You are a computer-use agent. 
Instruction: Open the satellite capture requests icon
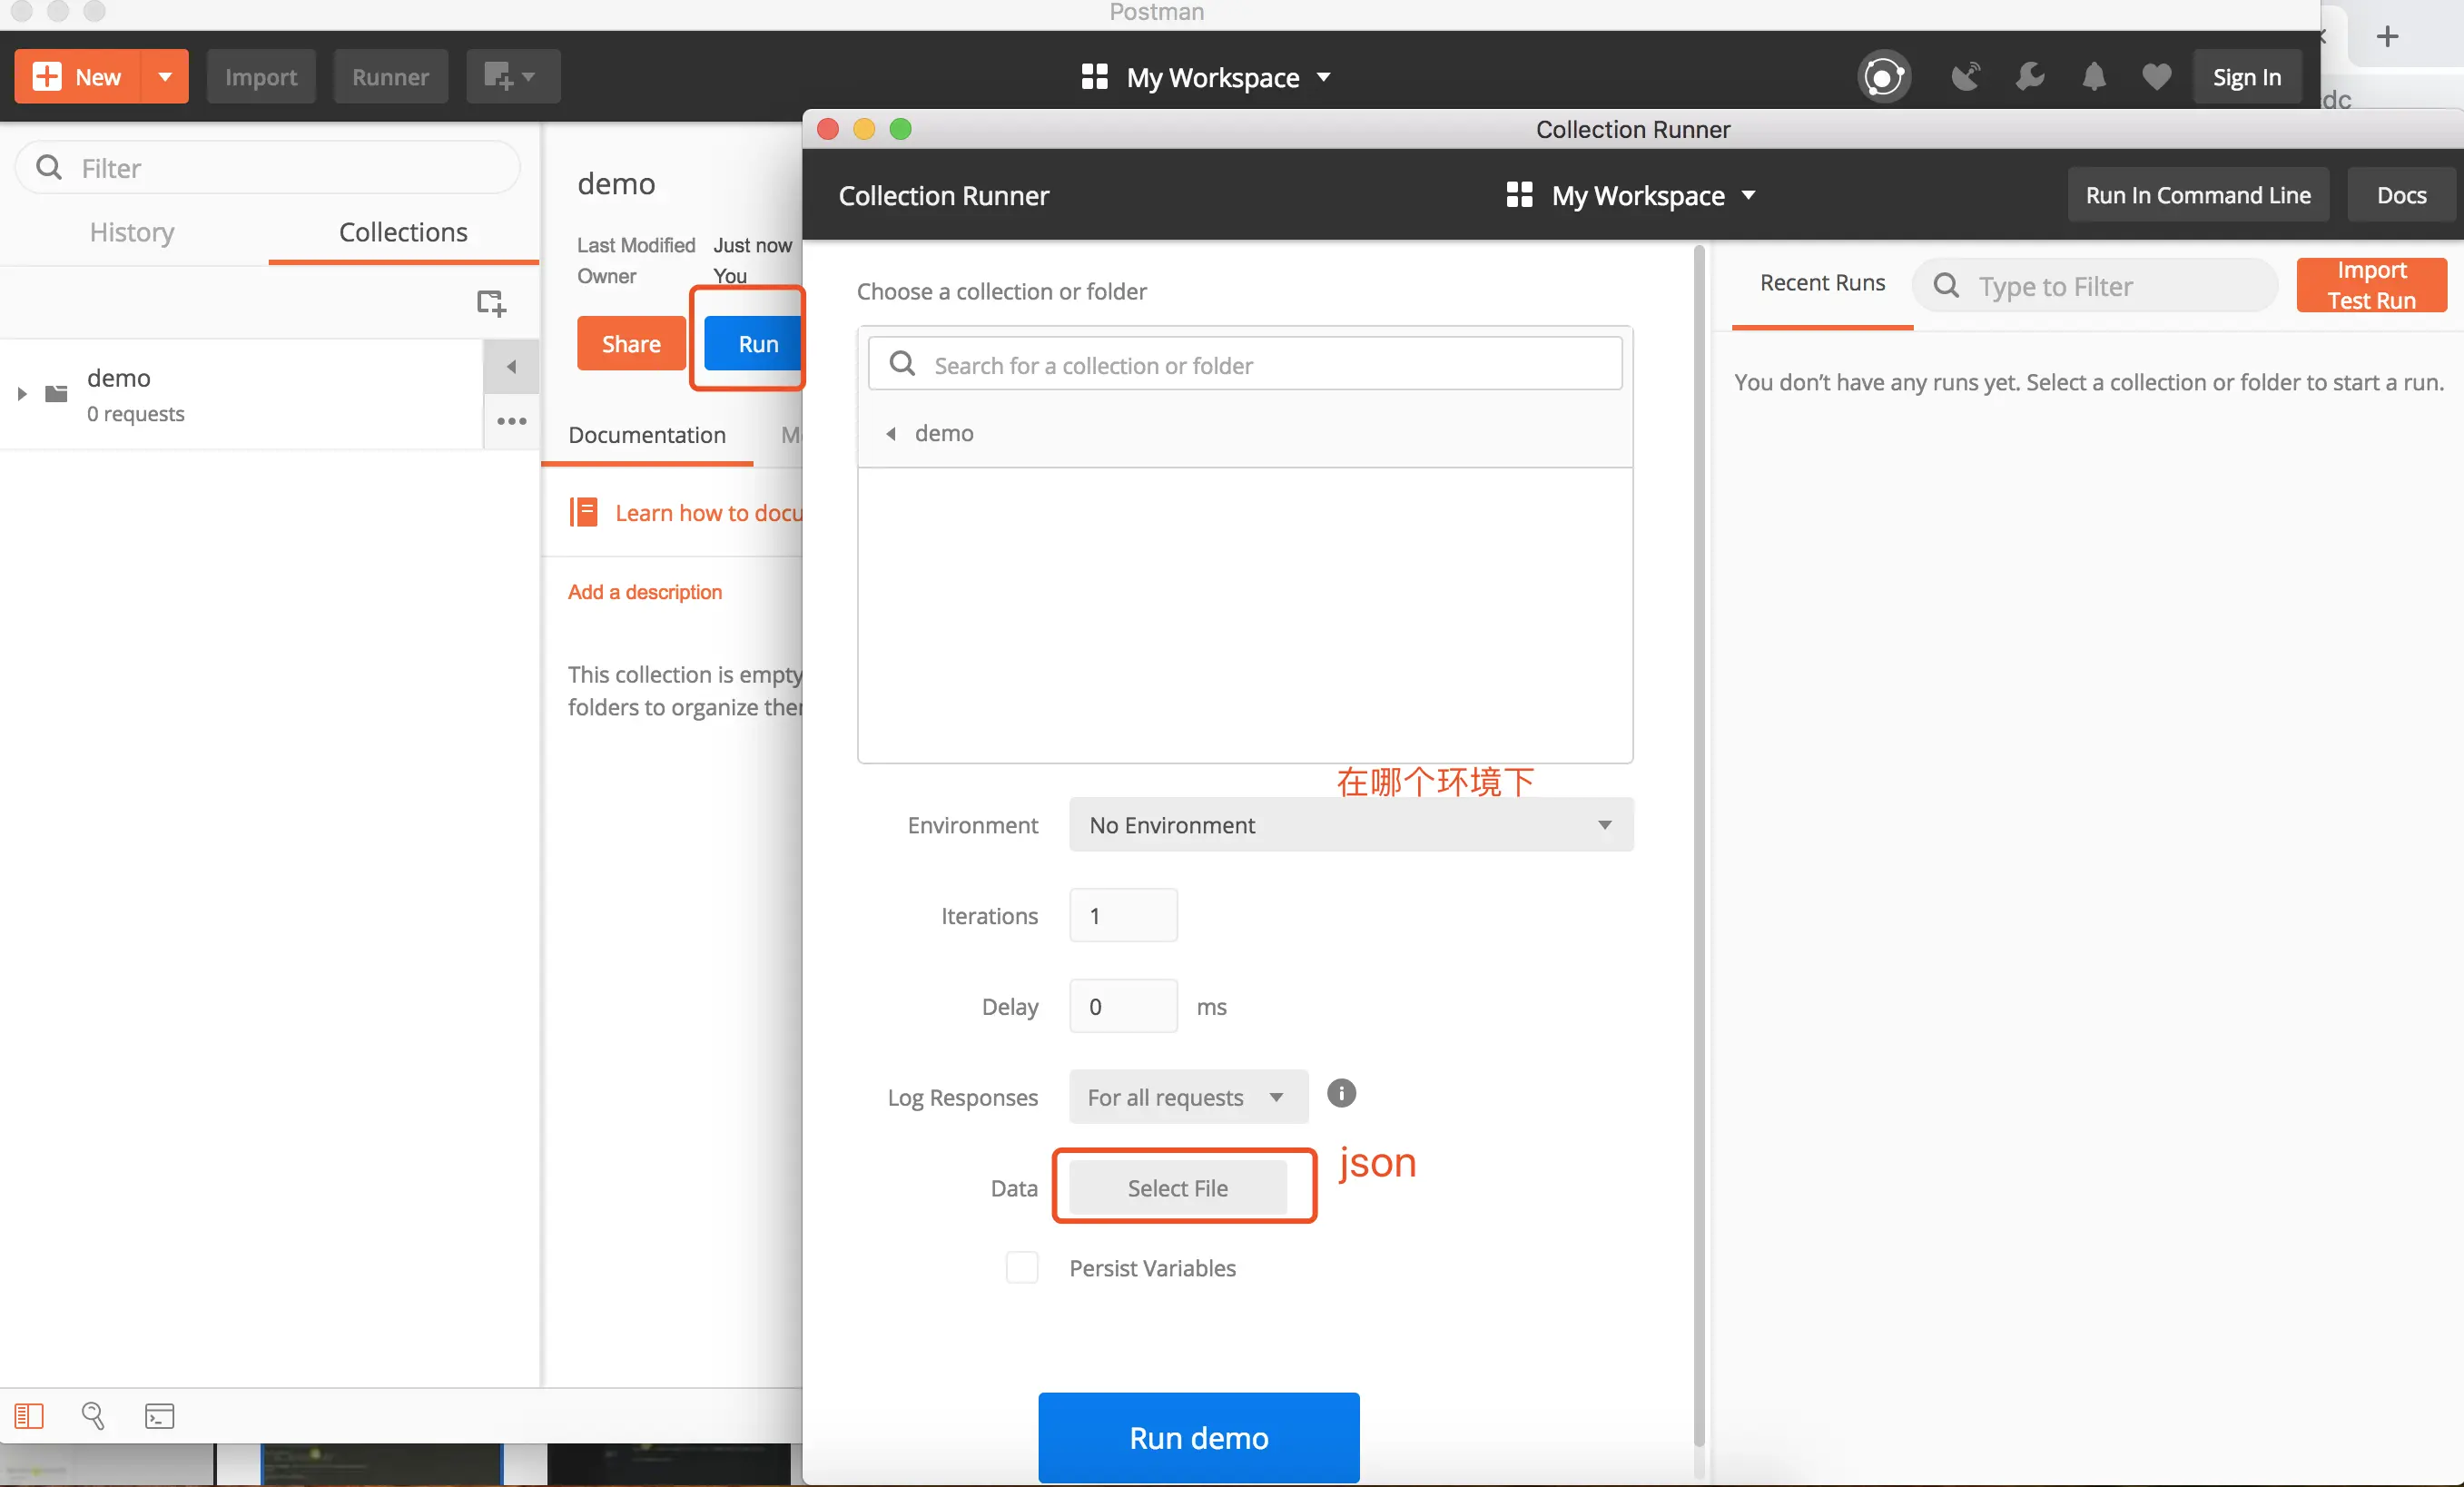point(1965,77)
